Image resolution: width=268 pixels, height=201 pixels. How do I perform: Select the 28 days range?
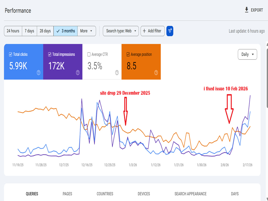(x=45, y=31)
